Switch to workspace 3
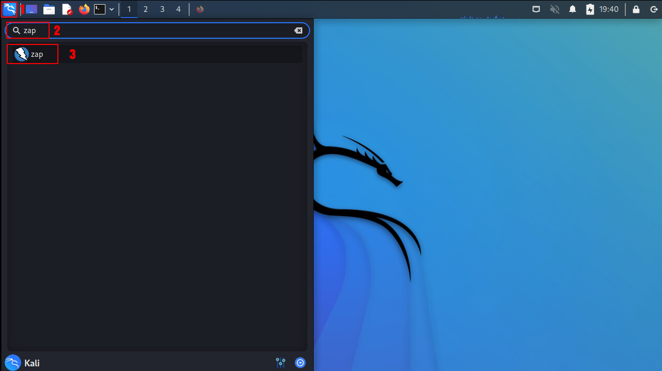662x371 pixels. click(162, 9)
